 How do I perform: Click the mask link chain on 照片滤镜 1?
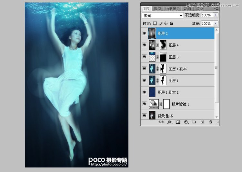tap(161, 104)
